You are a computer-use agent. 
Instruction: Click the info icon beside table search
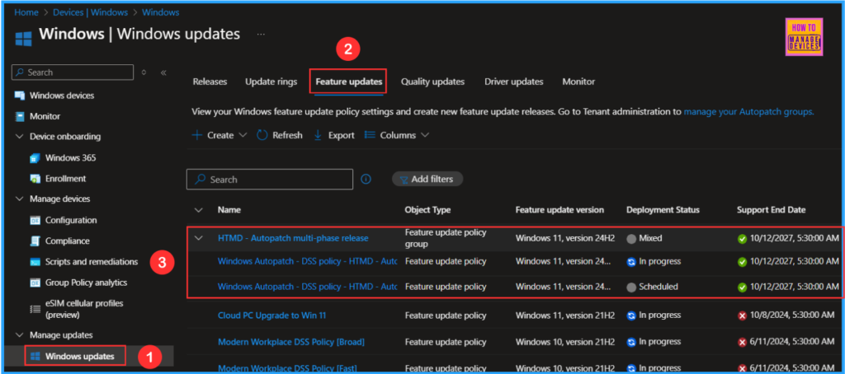click(x=366, y=180)
